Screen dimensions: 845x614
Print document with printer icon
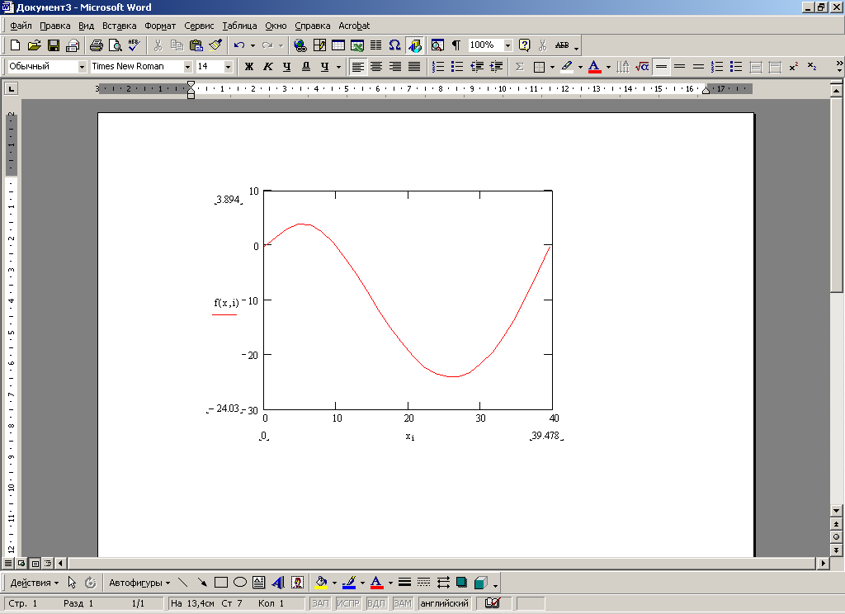(96, 45)
